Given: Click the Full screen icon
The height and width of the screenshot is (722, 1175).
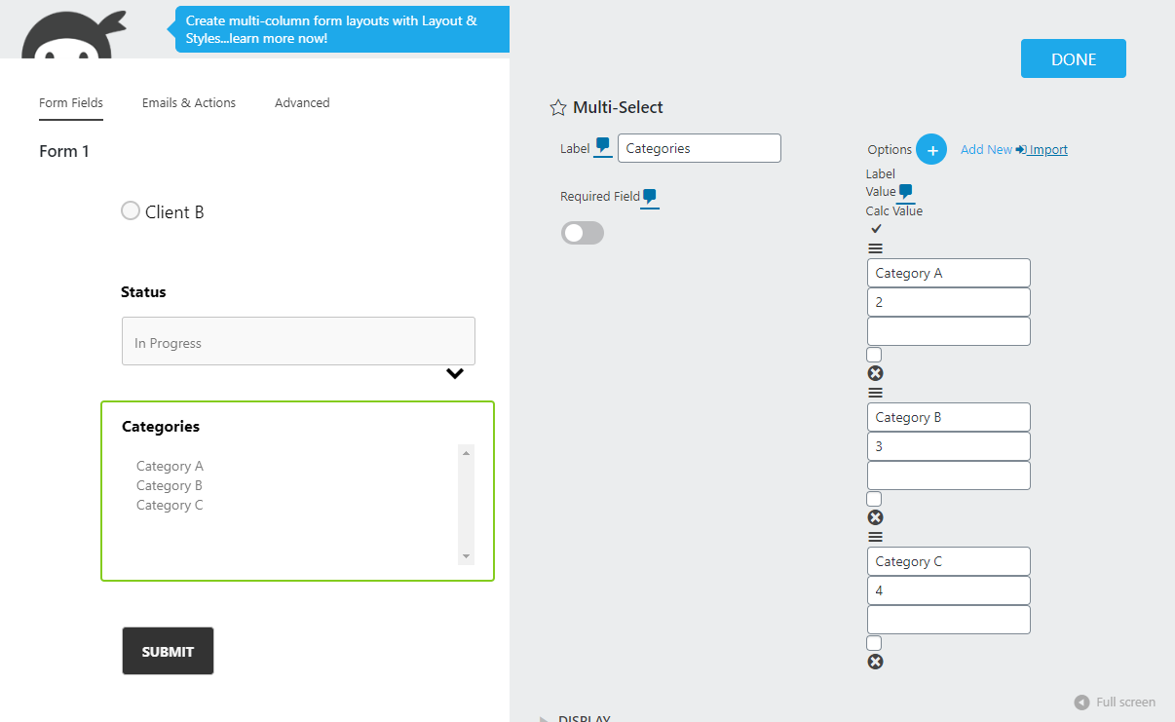Looking at the screenshot, I should click(x=1081, y=702).
